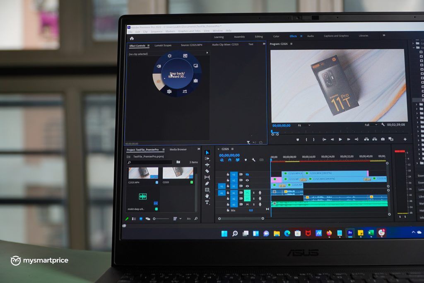424x283 pixels.
Task: Select the Type tool
Action: [x=207, y=202]
